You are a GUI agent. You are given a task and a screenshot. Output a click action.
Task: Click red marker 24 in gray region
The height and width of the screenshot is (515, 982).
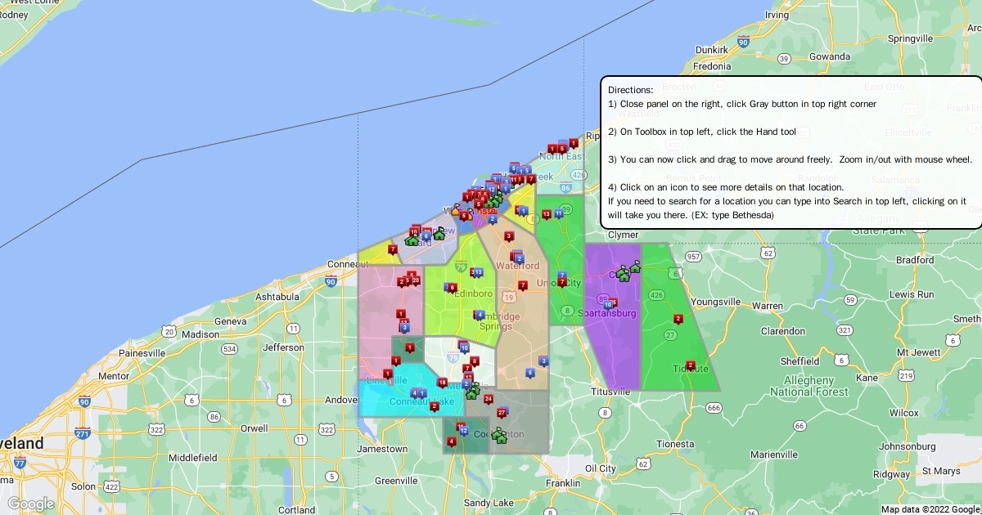point(489,399)
